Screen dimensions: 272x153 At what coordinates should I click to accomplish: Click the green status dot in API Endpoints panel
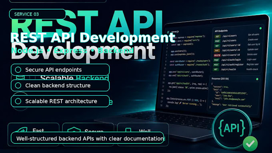[260, 28]
